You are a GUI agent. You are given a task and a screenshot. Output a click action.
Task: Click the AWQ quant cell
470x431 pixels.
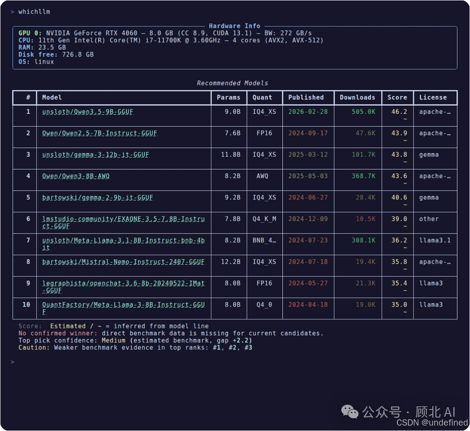[x=262, y=176]
